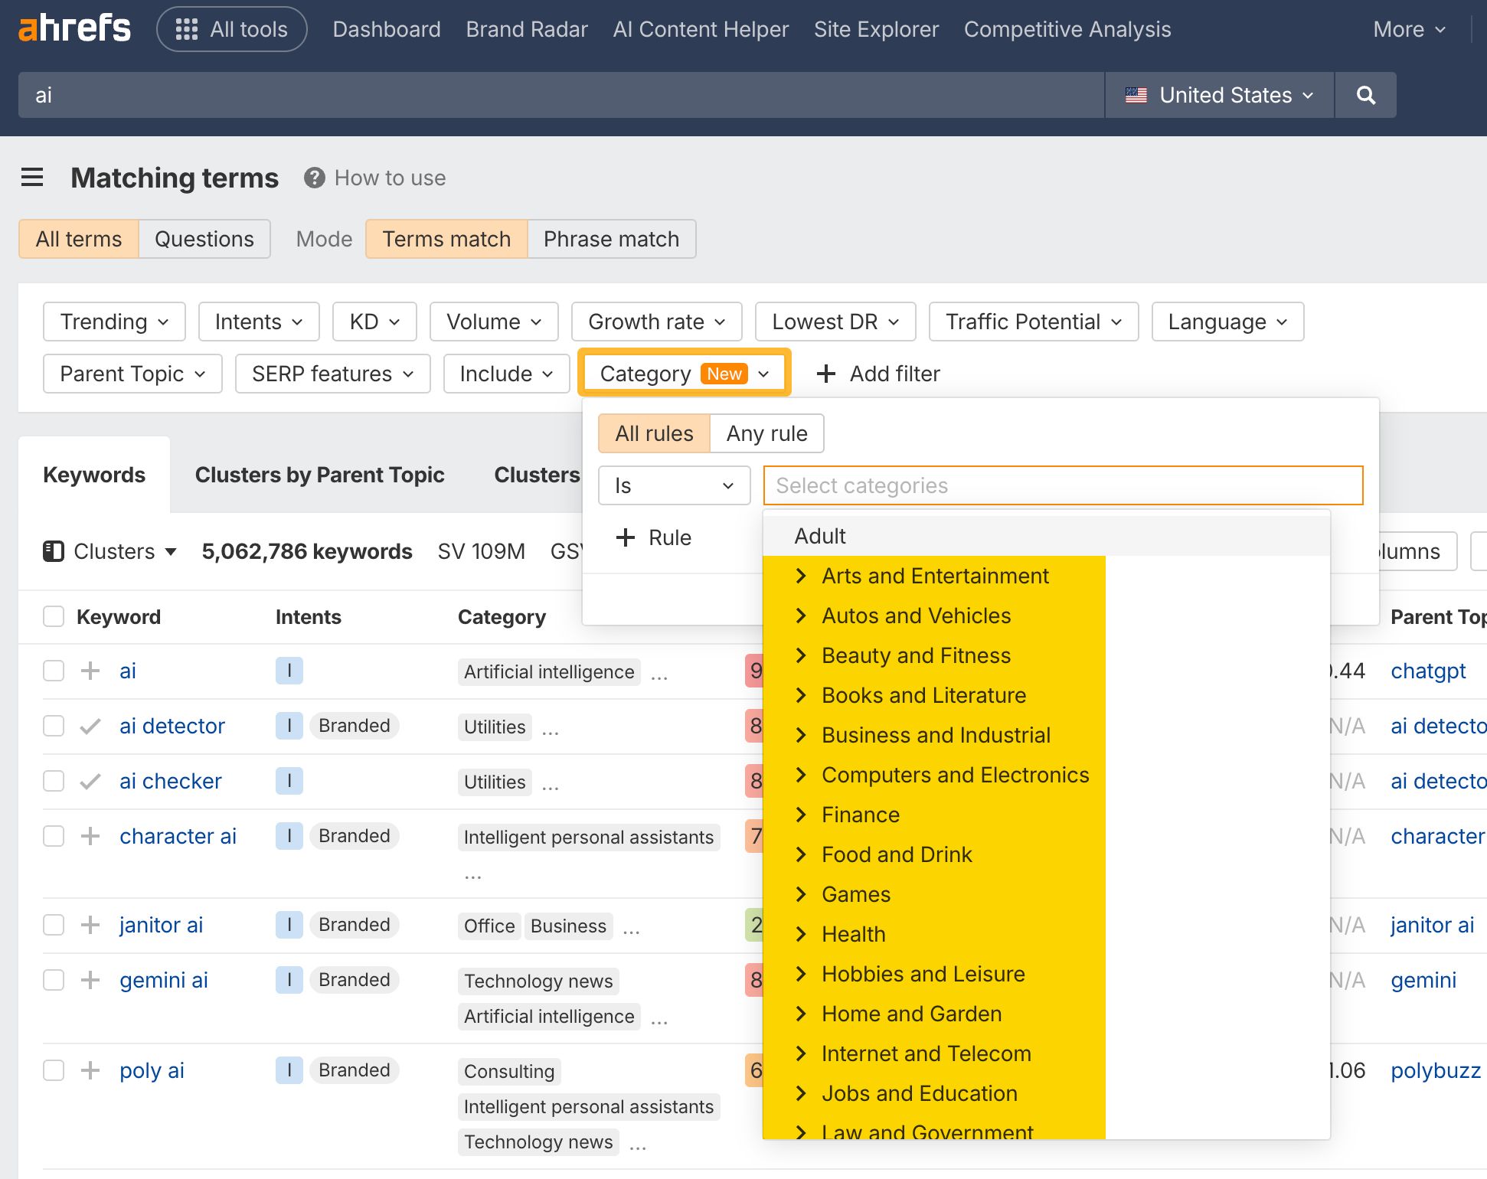The width and height of the screenshot is (1487, 1179).
Task: Click the How to use help icon
Action: (x=314, y=178)
